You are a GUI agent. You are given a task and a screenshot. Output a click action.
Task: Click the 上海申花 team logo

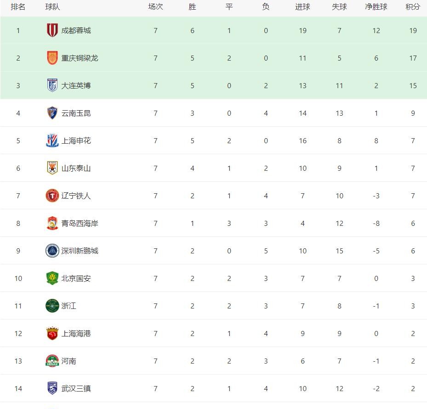(x=52, y=140)
